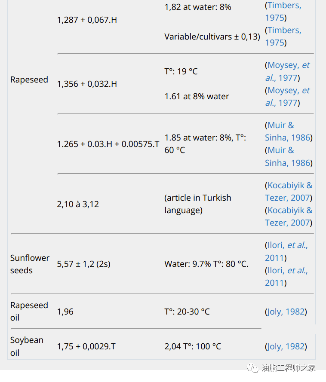Select the Sunflower seeds row label
The height and width of the screenshot is (382, 326).
[30, 264]
